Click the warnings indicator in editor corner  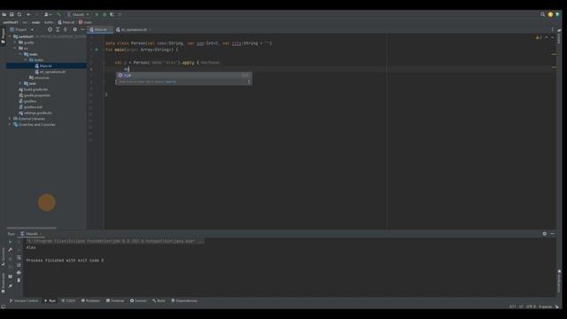point(539,37)
